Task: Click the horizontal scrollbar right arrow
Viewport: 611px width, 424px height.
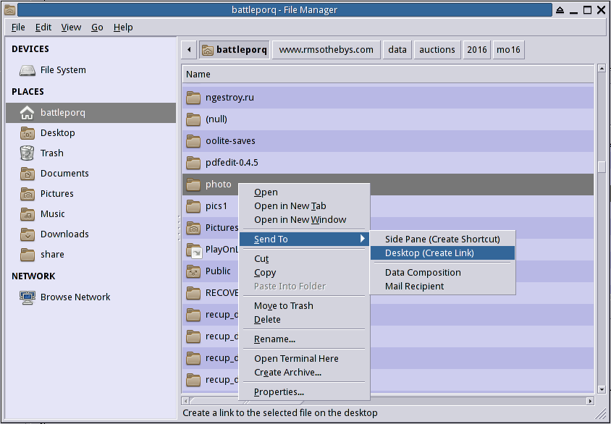Action: tap(590, 401)
